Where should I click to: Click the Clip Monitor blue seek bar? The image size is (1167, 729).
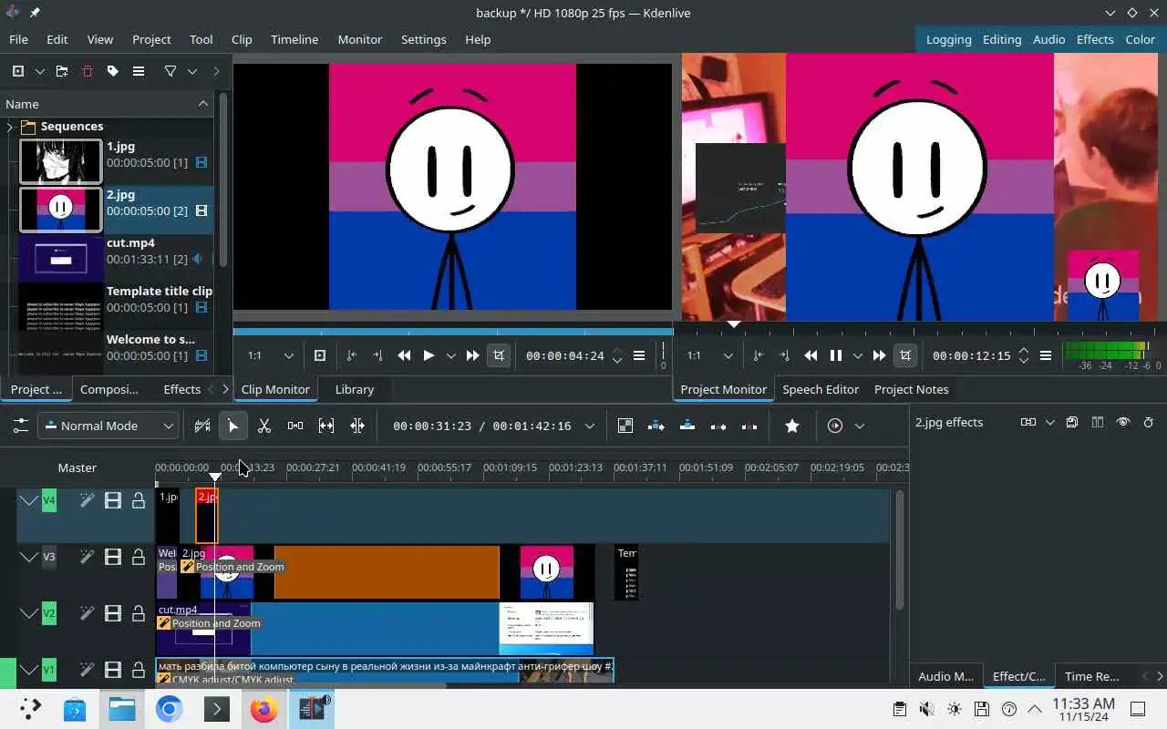point(452,331)
